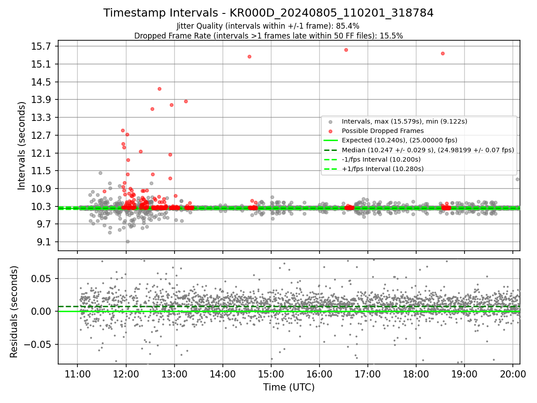Select the 16:00 time tick label
Viewport: 537px width, 403px height.
(x=320, y=373)
